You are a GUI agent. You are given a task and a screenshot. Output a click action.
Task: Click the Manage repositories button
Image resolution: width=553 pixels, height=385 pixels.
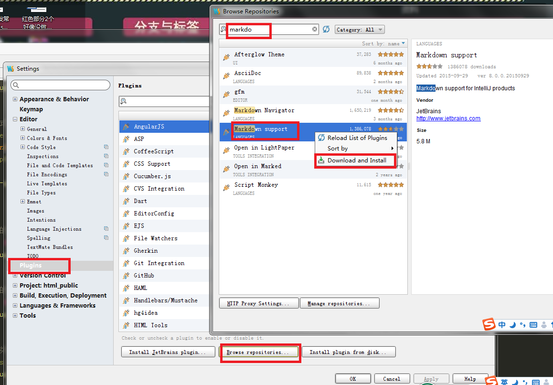click(340, 303)
